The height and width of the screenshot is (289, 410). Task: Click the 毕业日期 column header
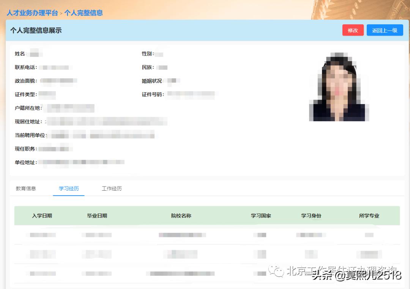point(97,216)
